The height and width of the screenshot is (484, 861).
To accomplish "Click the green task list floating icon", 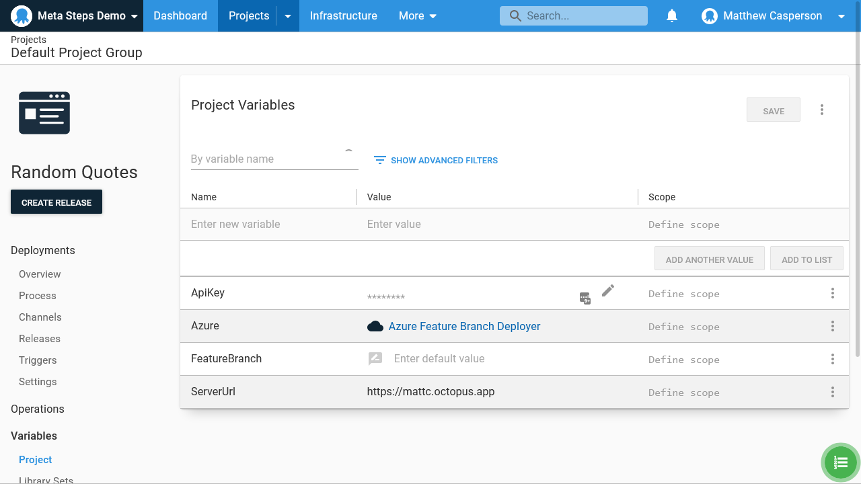I will pyautogui.click(x=840, y=462).
